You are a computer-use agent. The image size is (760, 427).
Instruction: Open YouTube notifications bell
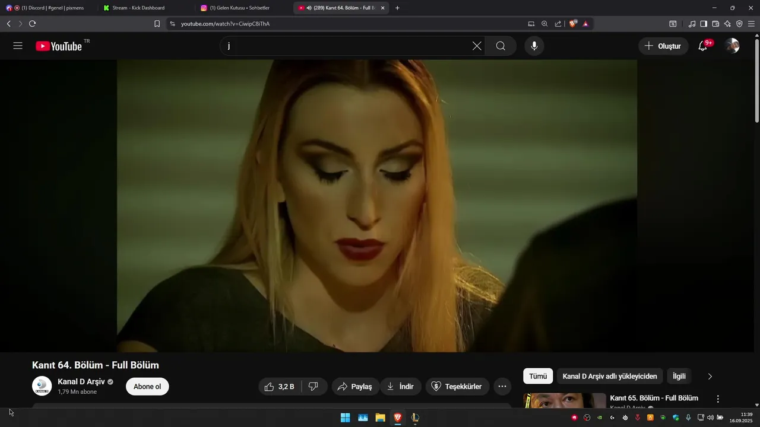pos(703,46)
